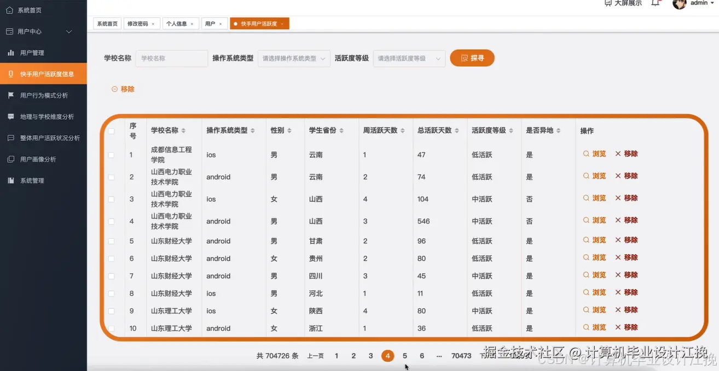Click 上一页 previous page button
719x371 pixels.
click(x=315, y=356)
